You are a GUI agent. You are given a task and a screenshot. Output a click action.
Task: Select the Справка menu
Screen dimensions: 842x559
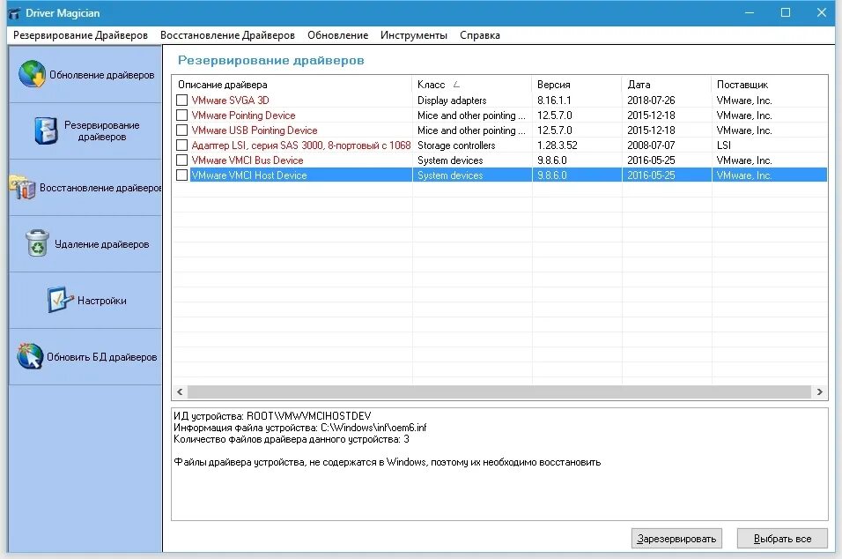(x=479, y=35)
